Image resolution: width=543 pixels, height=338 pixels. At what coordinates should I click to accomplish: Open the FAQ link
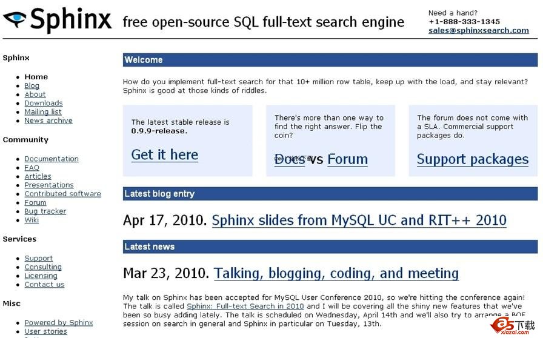pyautogui.click(x=32, y=168)
